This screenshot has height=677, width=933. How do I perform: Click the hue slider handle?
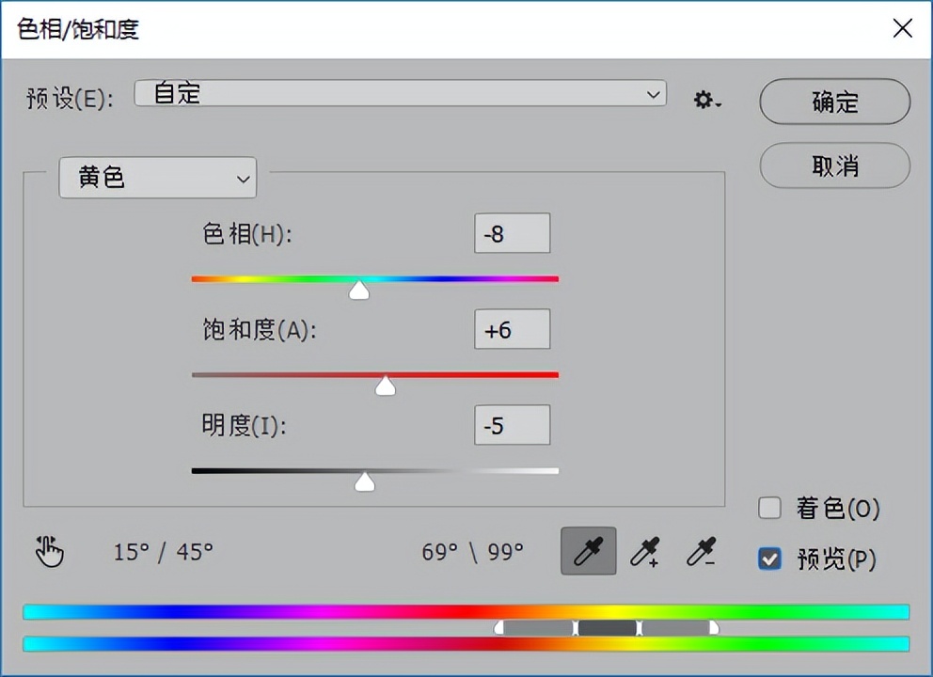(x=358, y=291)
